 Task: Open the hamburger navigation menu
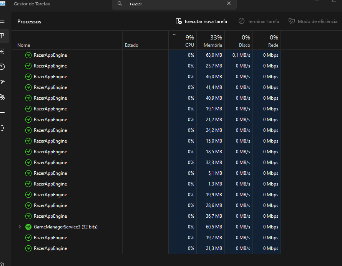(2, 21)
